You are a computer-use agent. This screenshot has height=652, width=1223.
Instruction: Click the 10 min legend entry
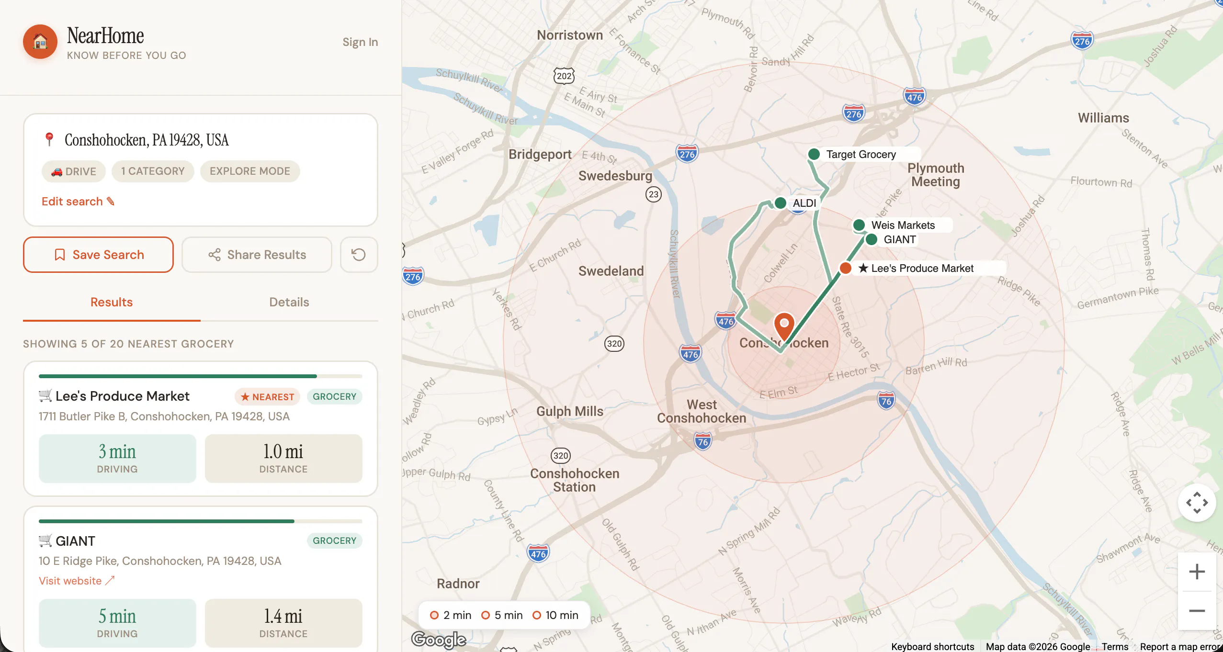(555, 615)
